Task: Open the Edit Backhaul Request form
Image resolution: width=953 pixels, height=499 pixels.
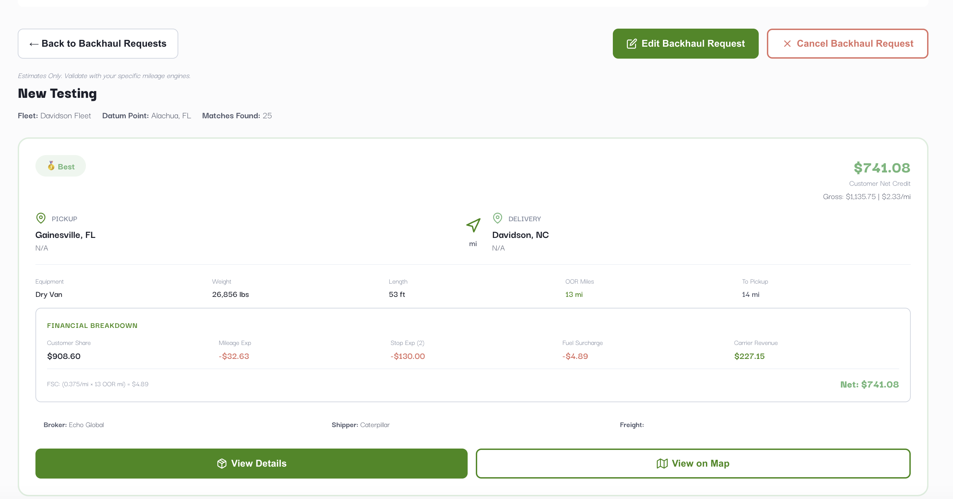Action: pyautogui.click(x=685, y=44)
